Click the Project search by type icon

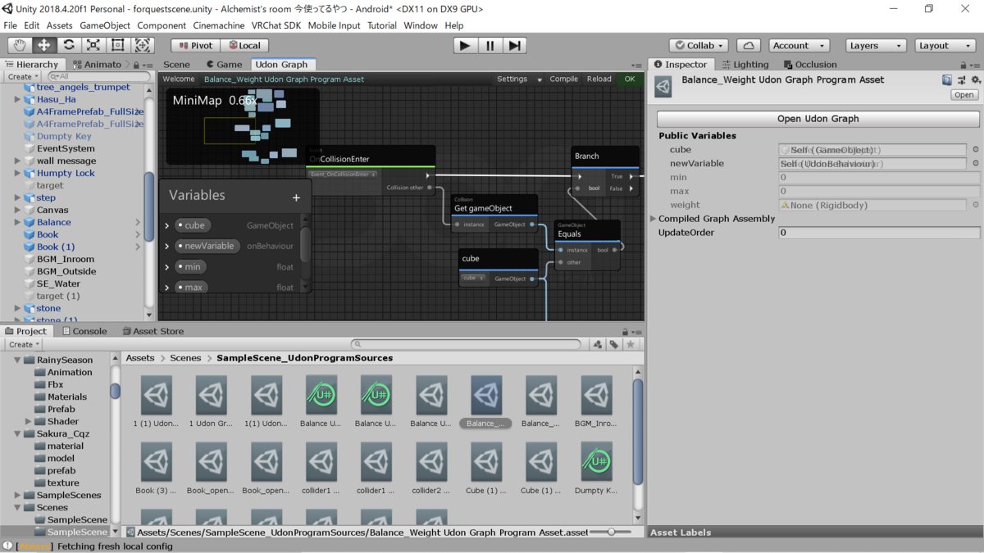click(598, 345)
